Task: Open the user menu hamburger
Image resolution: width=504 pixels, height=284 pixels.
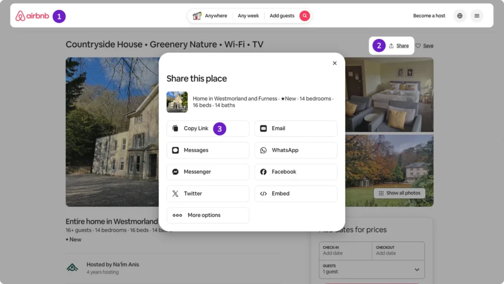Action: [x=476, y=15]
